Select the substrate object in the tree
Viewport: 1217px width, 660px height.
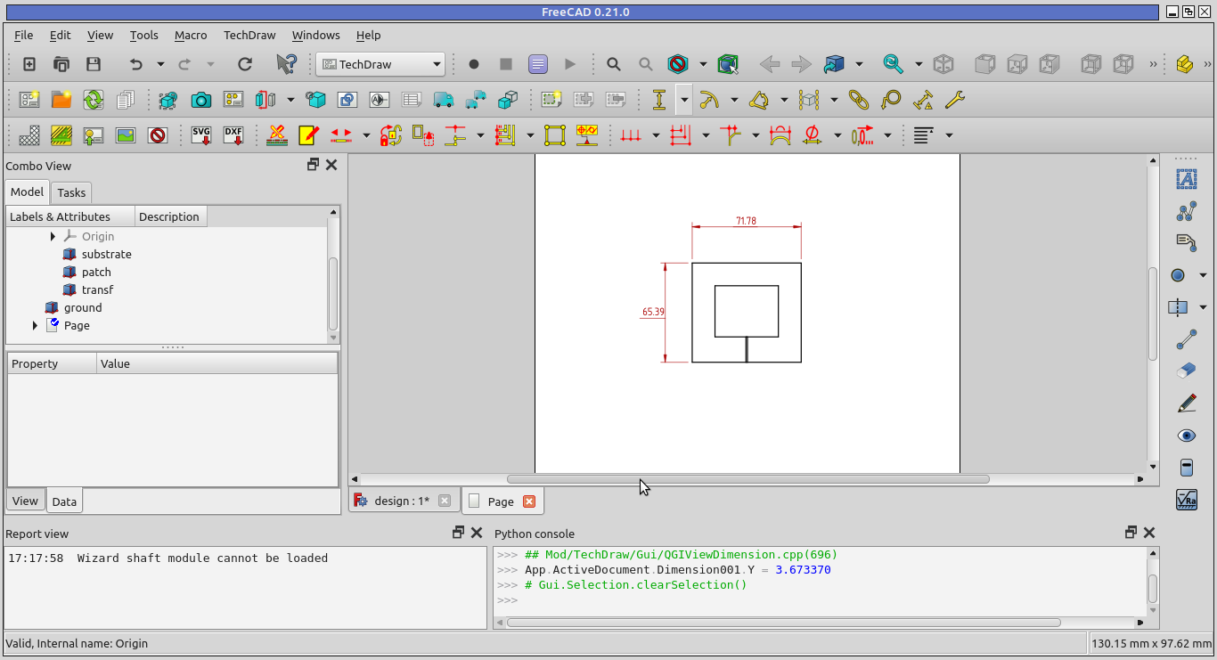104,254
